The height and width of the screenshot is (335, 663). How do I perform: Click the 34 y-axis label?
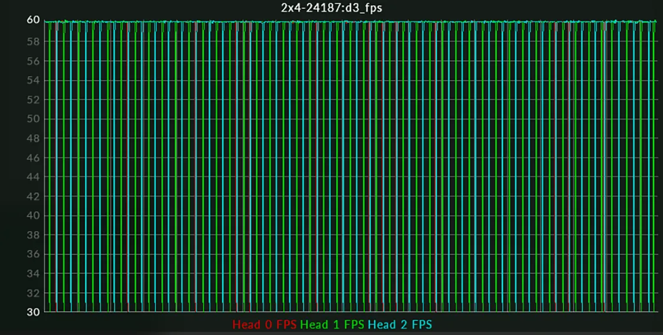tap(34, 274)
